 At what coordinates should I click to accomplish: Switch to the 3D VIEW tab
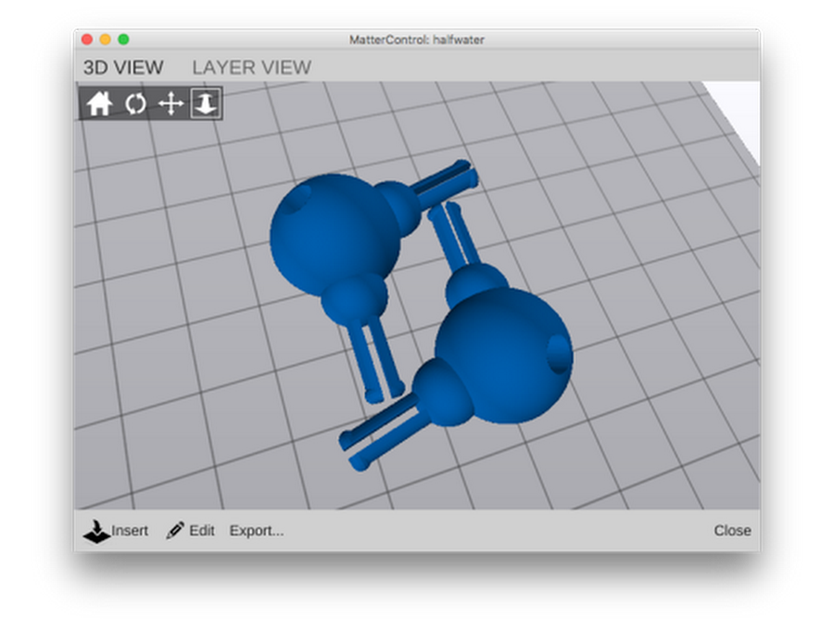point(123,68)
